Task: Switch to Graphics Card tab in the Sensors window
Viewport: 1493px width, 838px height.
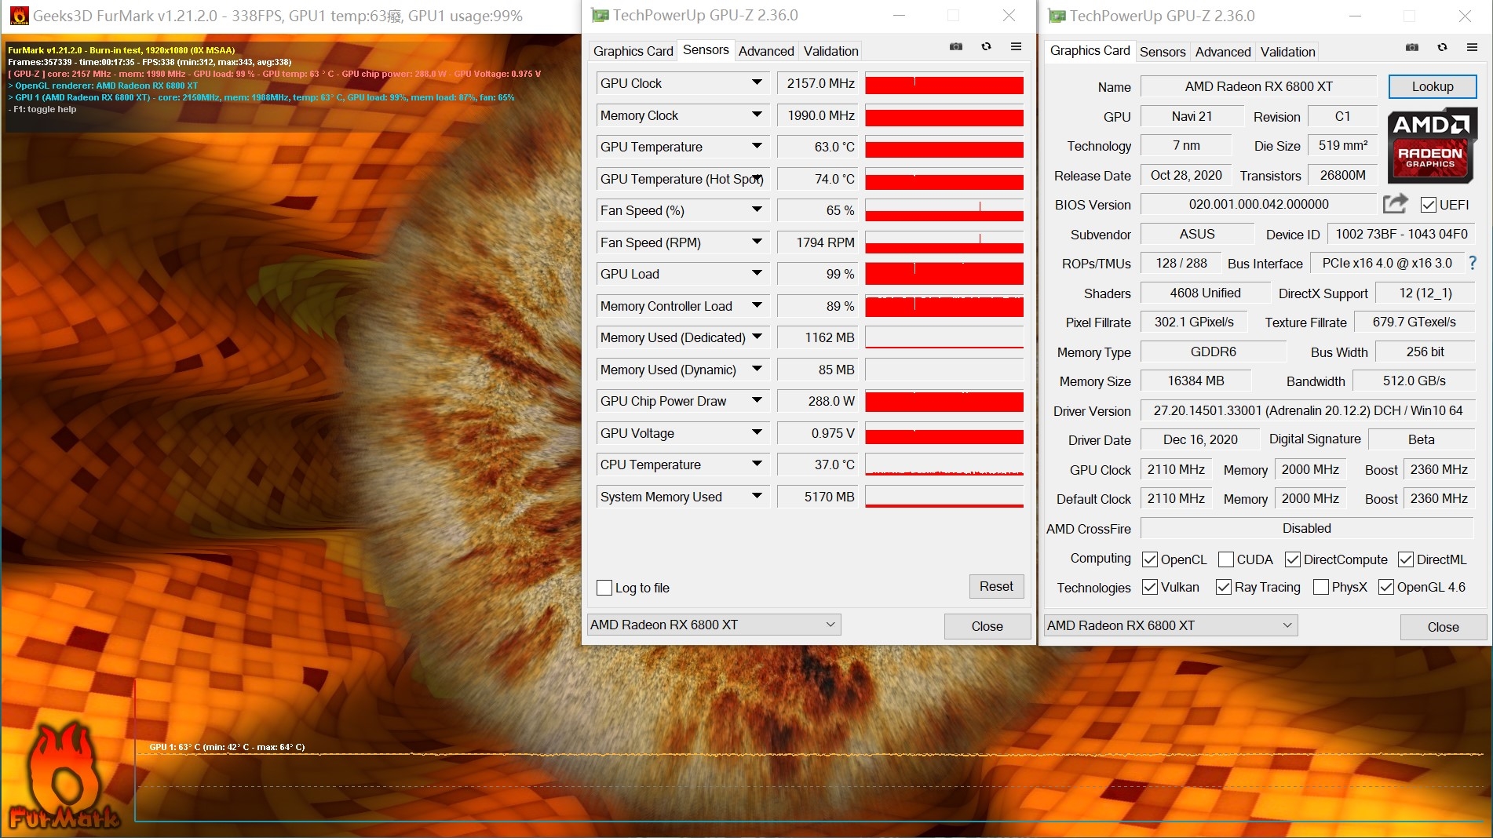Action: coord(633,51)
